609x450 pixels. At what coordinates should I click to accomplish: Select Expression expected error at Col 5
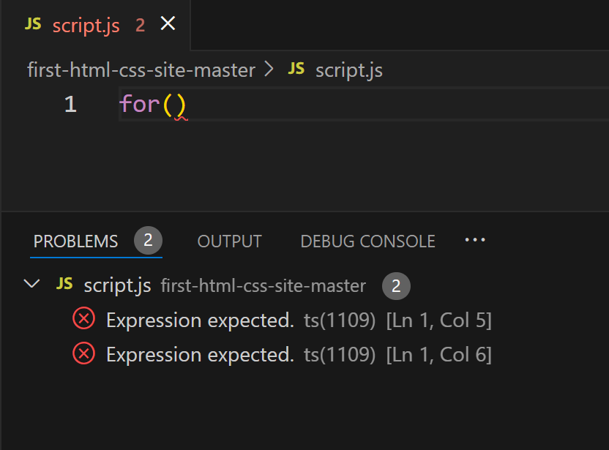click(304, 320)
